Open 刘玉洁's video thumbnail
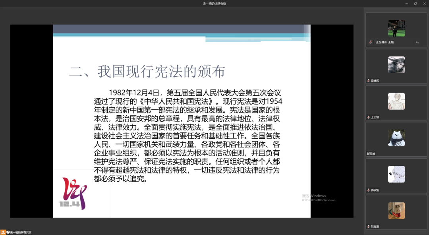 click(x=396, y=210)
